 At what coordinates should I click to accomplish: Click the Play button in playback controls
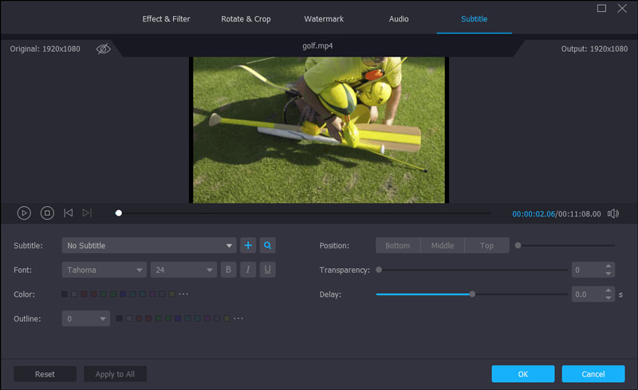[24, 213]
